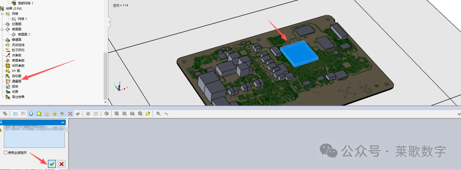The image size is (461, 170).
Task: Select 局部网格 1 local mesh item
Action: [x=26, y=3]
